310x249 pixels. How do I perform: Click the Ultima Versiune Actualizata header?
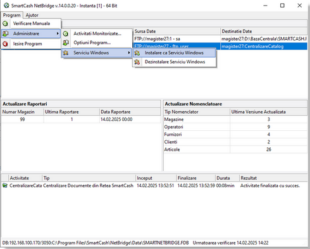(268, 112)
